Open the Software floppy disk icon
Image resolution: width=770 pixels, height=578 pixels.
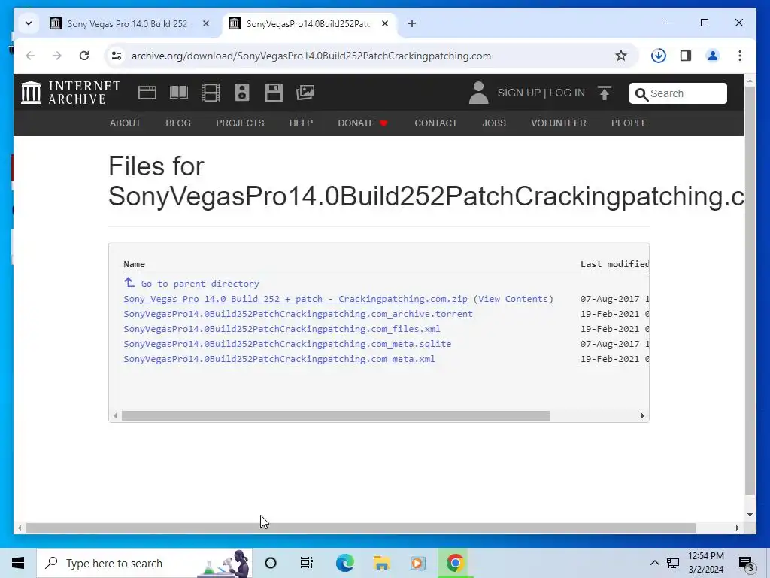click(274, 93)
